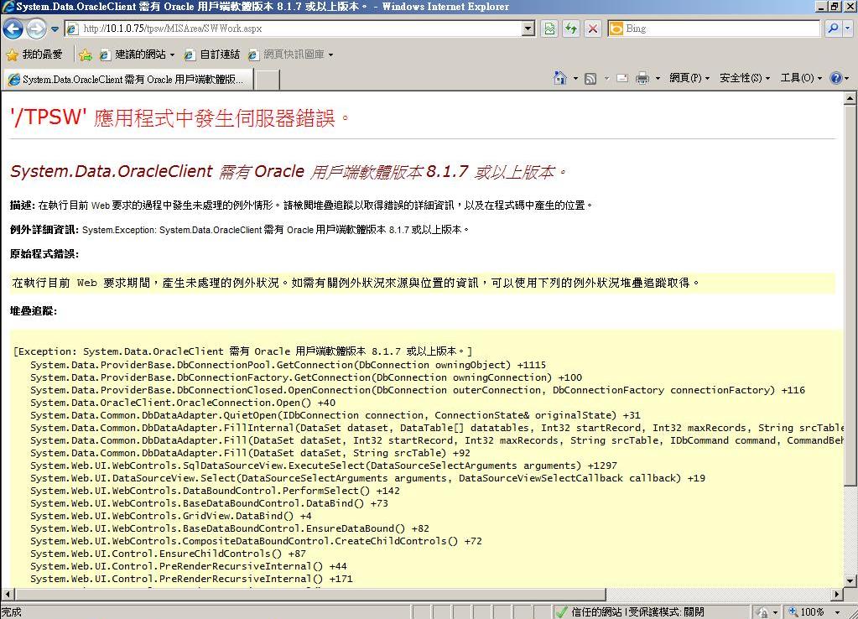858x619 pixels.
Task: Refresh the current page
Action: tap(571, 29)
